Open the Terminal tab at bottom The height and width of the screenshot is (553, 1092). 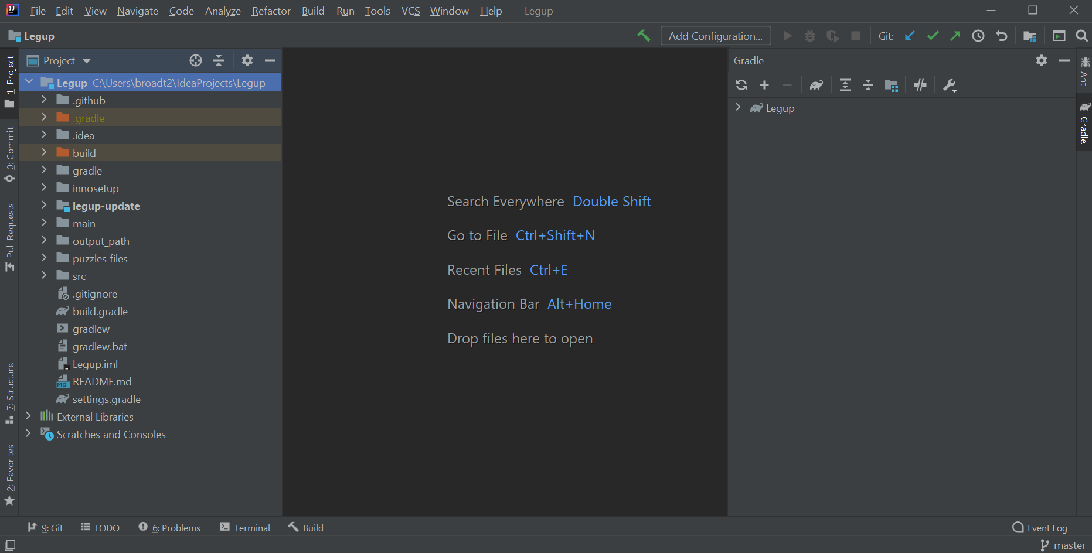(x=245, y=528)
